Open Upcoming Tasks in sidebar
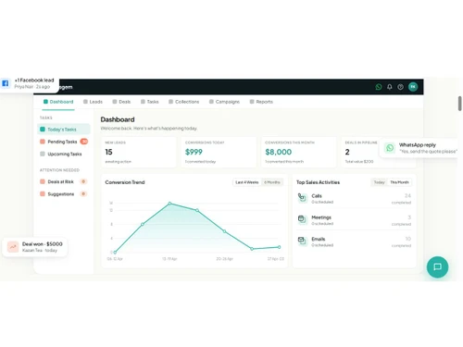463x347 pixels. (64, 154)
